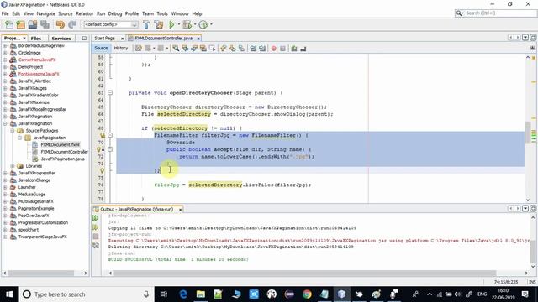
Task: Toggle Bookmark icon in editor toolbar
Action: coord(242,49)
